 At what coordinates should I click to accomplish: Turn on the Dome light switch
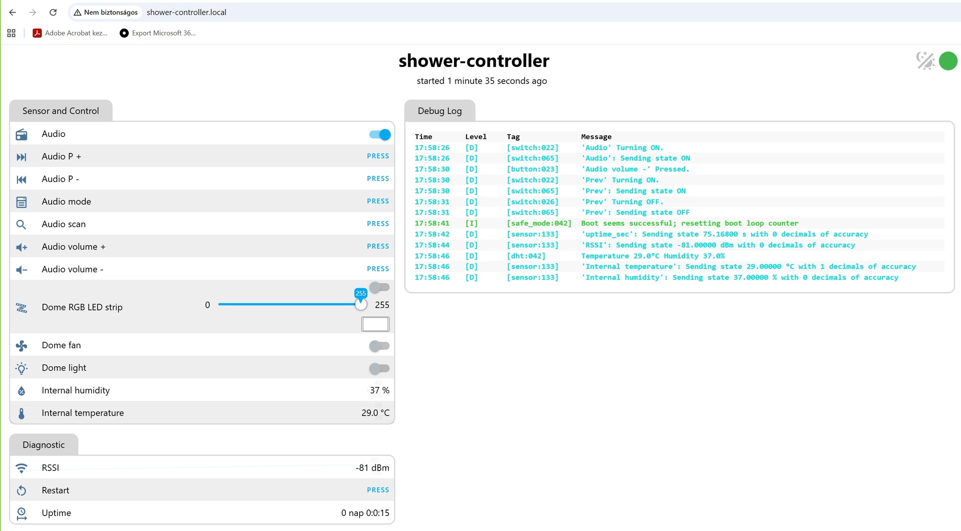click(x=379, y=368)
